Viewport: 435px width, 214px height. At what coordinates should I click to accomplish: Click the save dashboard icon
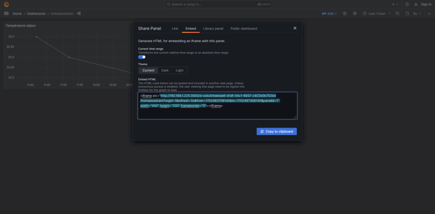345,13
